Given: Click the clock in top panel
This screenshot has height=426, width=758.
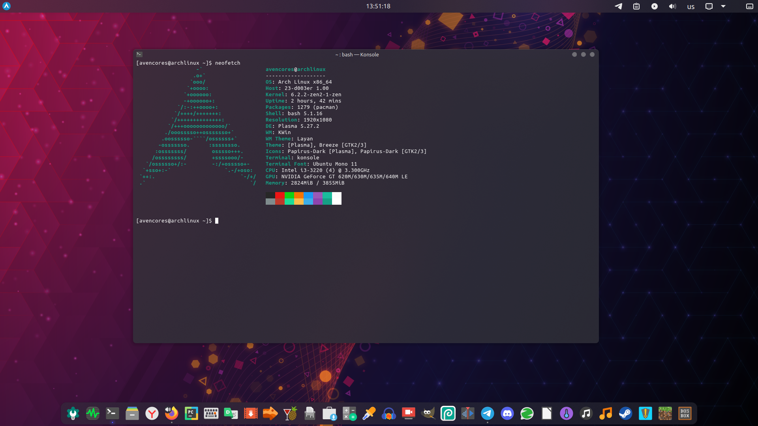Looking at the screenshot, I should tap(378, 6).
